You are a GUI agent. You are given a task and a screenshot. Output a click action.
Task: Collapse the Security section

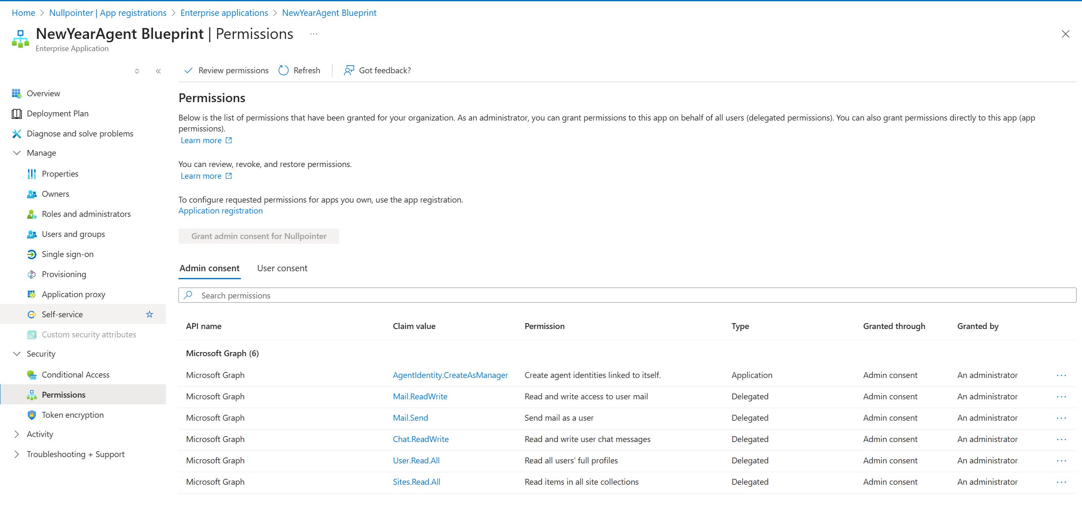click(17, 354)
